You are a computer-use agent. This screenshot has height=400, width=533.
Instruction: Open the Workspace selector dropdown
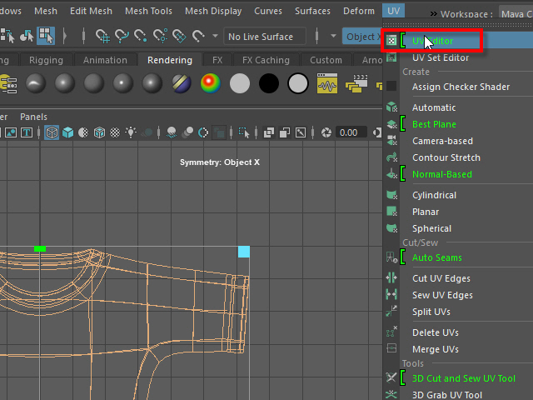(515, 14)
